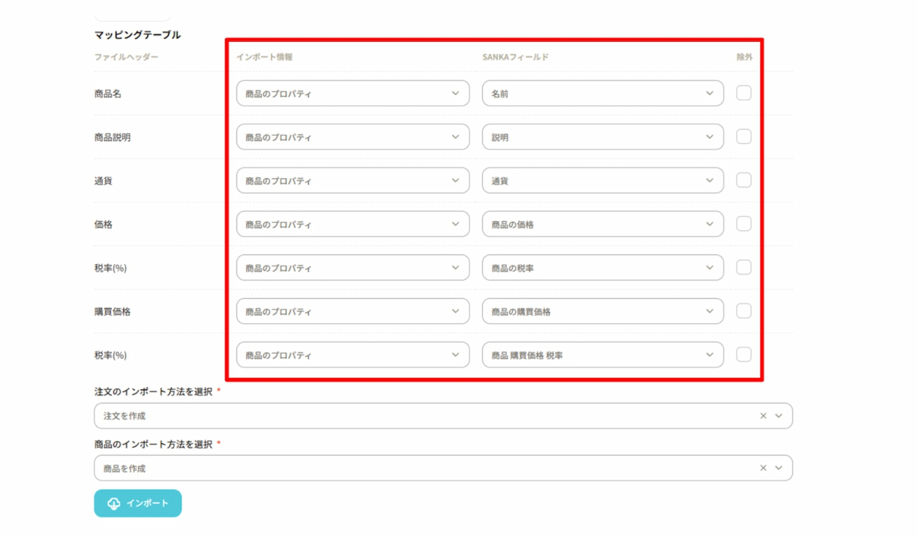Clear the product import method selection
This screenshot has height=537, width=918.
click(x=763, y=468)
